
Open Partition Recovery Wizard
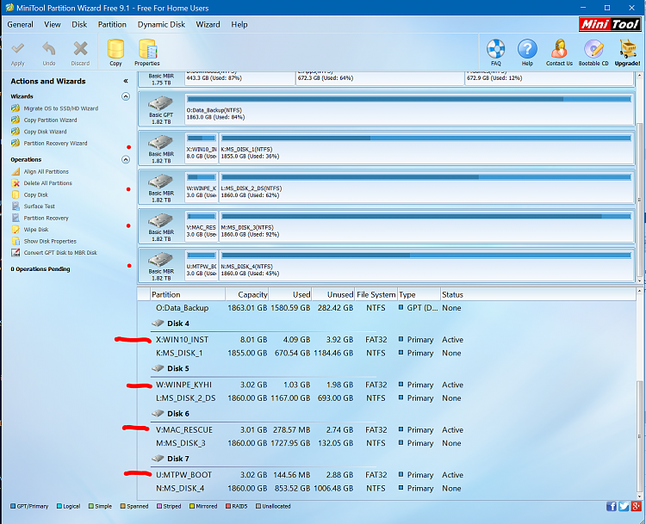point(55,143)
